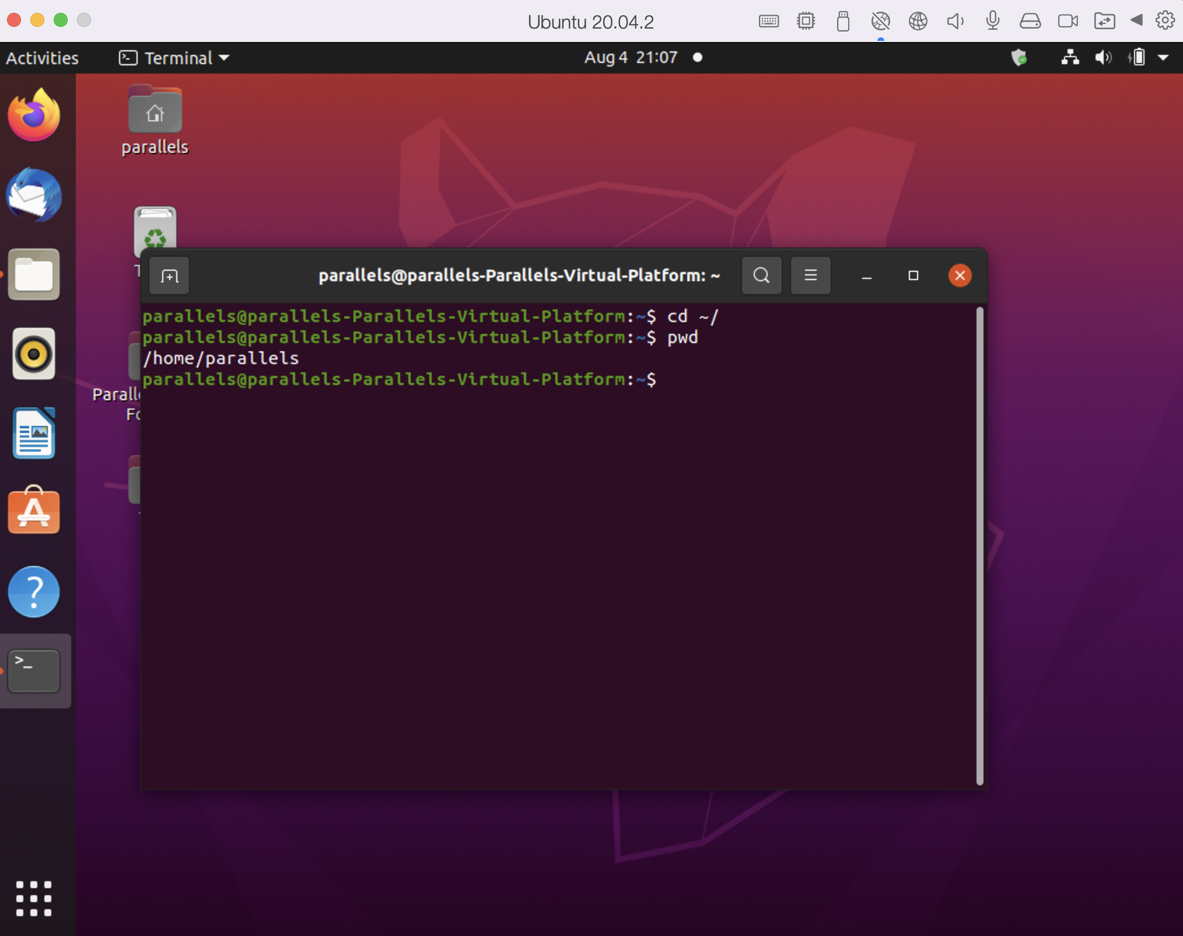Expand the Terminal app menu
The image size is (1183, 936).
tap(174, 58)
